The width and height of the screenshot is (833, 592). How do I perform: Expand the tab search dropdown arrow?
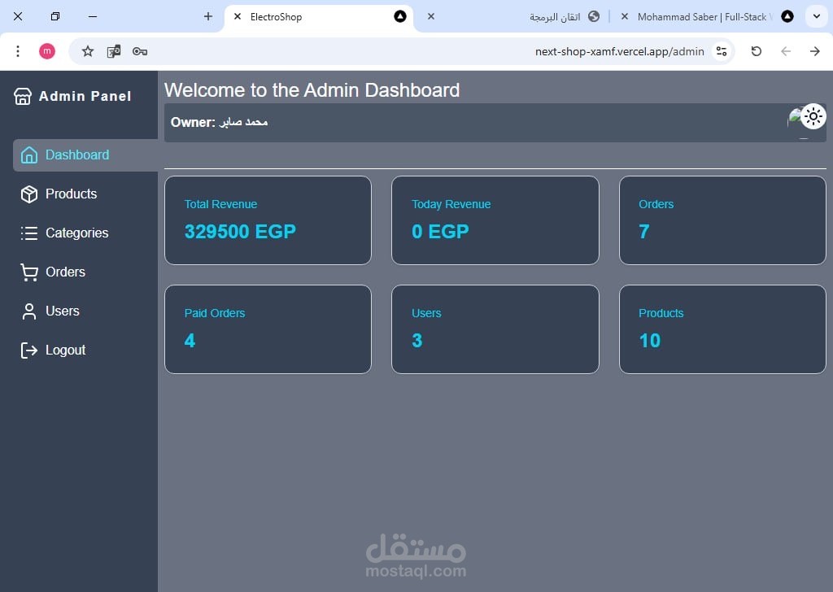click(x=817, y=16)
